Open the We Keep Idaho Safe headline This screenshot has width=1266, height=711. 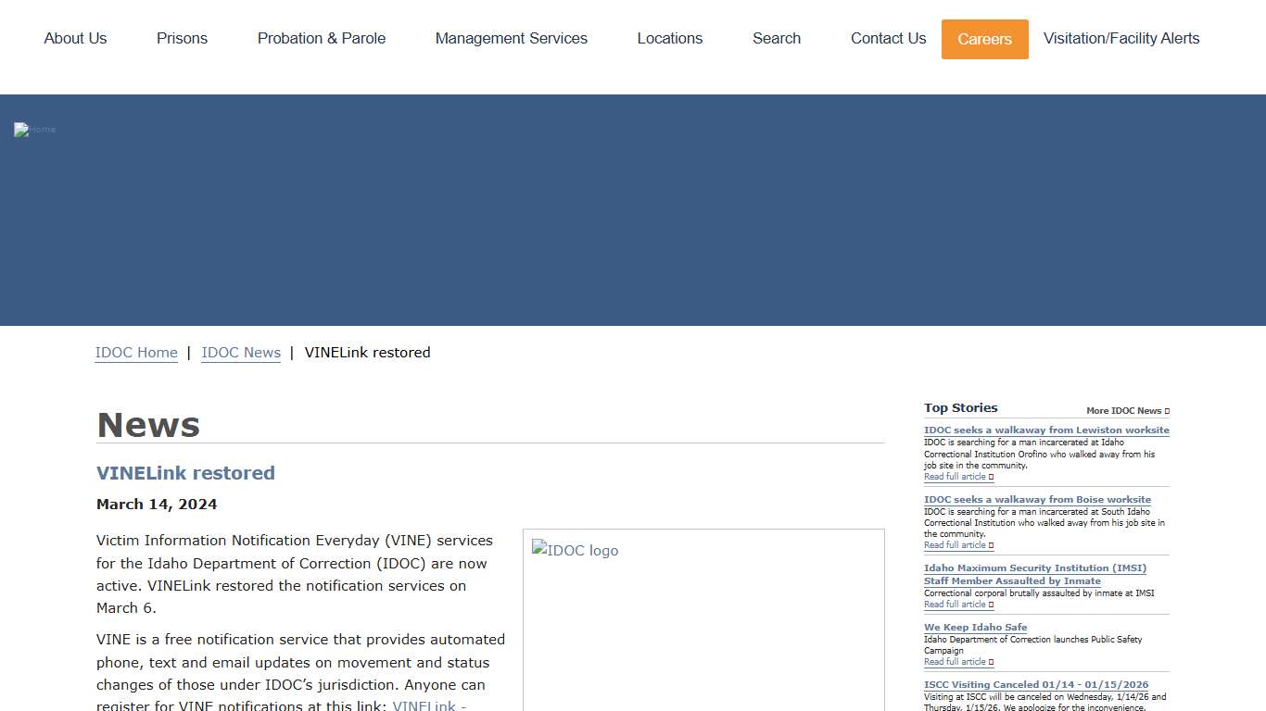point(975,627)
